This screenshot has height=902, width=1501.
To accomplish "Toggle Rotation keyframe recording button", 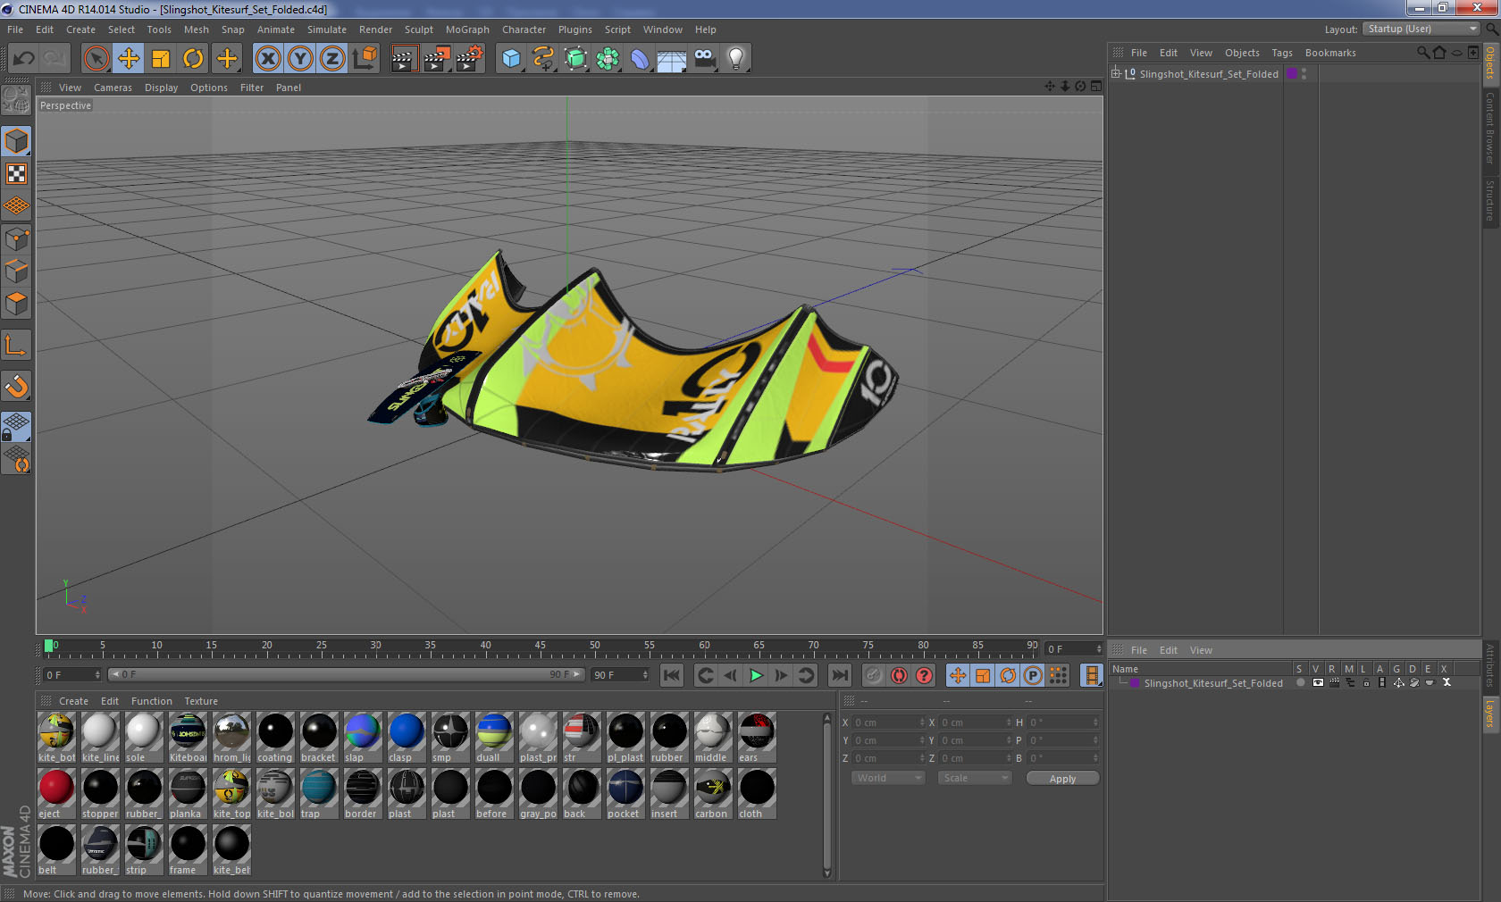I will click(1007, 675).
